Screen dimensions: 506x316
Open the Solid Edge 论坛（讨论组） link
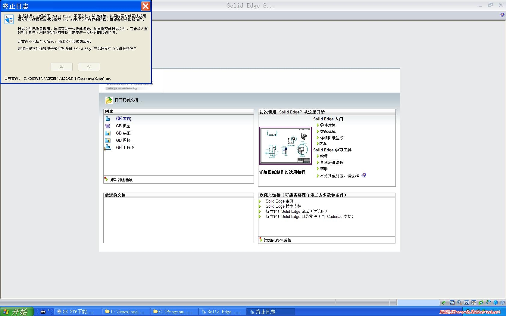click(x=297, y=211)
